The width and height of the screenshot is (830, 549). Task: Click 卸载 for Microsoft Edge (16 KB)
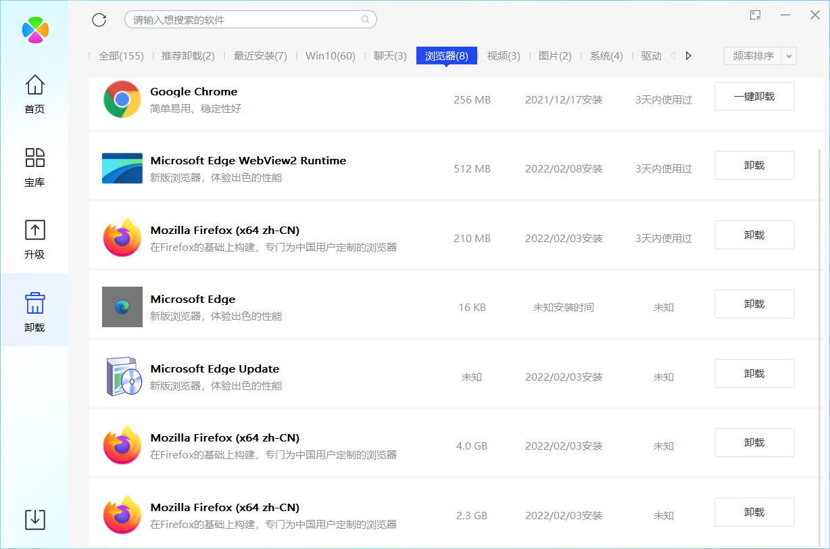coord(754,304)
